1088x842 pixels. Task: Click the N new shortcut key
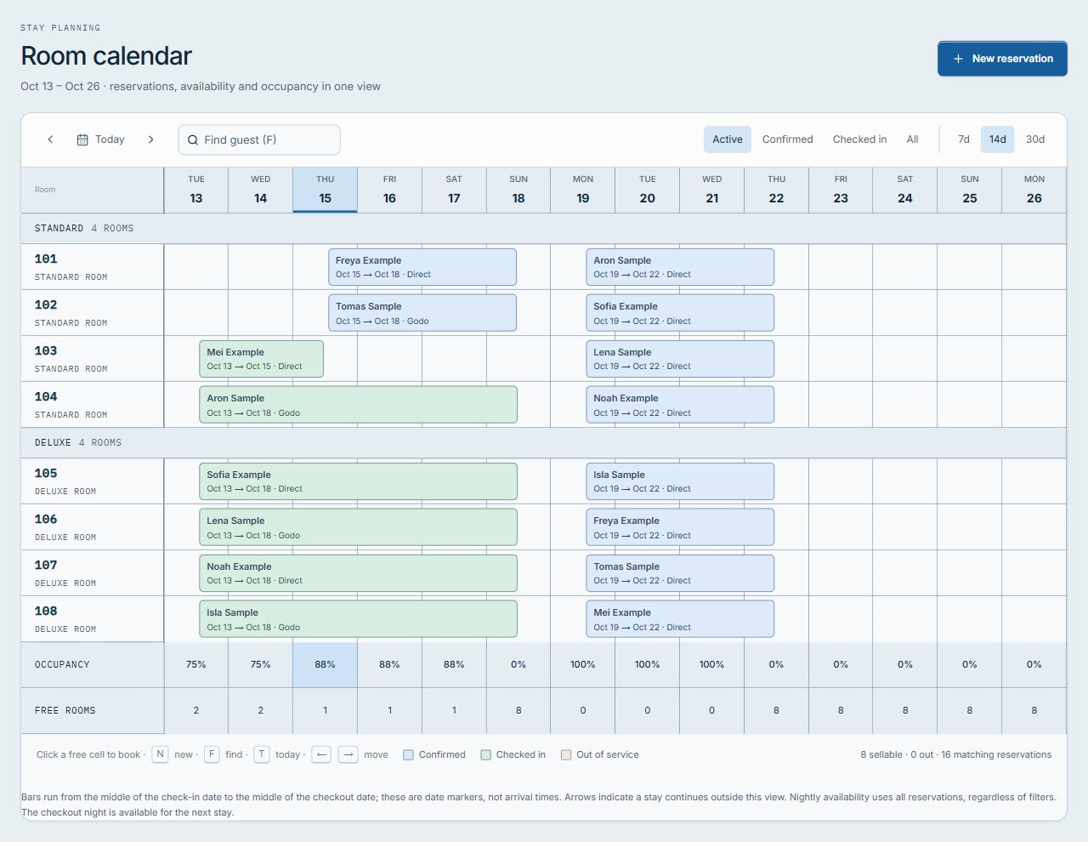tap(160, 754)
